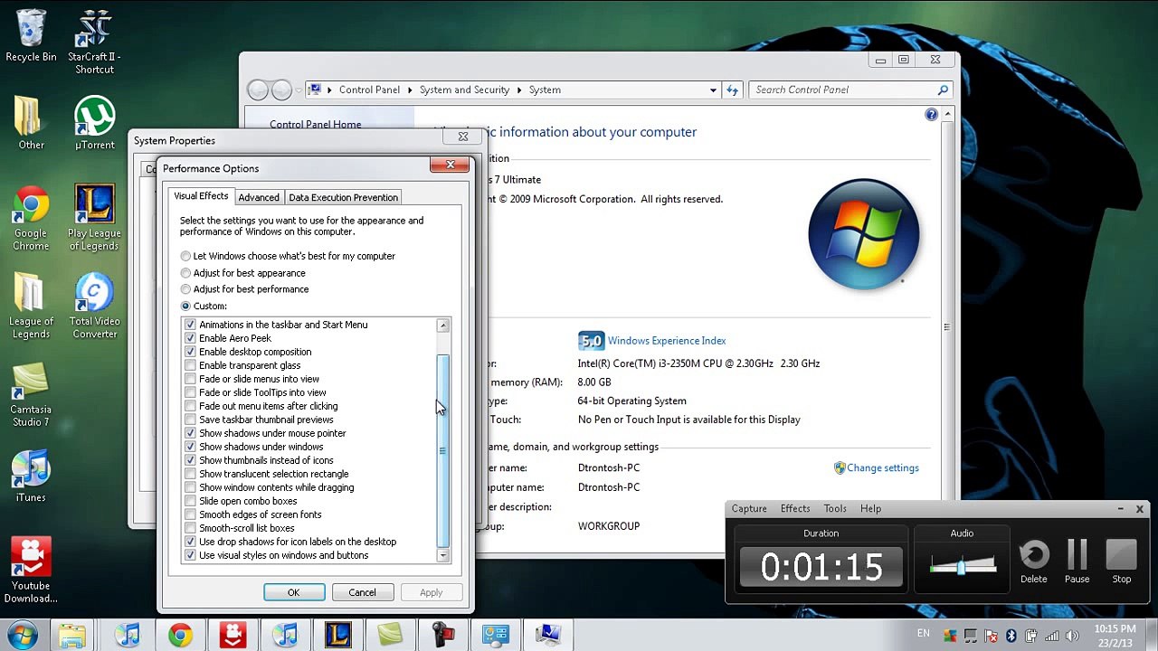The width and height of the screenshot is (1158, 651).
Task: Open the Control Panel Home link
Action: click(315, 125)
